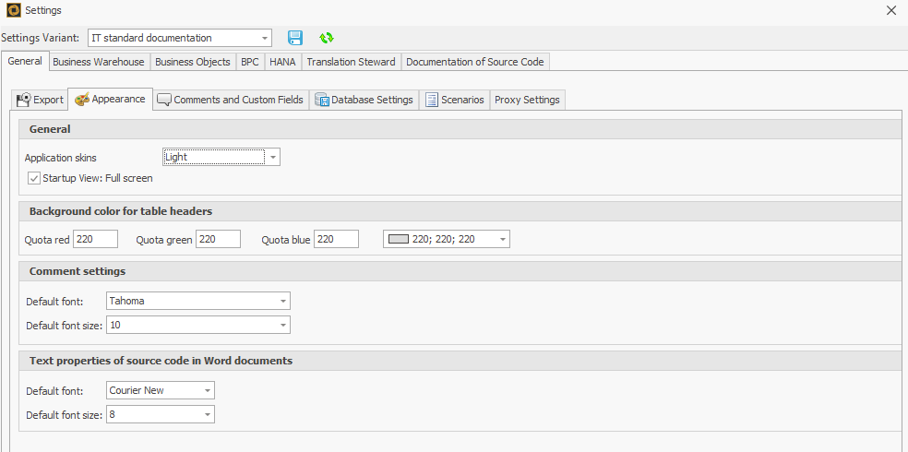The image size is (908, 452).
Task: Expand the Tahoma default font dropdown
Action: point(282,301)
